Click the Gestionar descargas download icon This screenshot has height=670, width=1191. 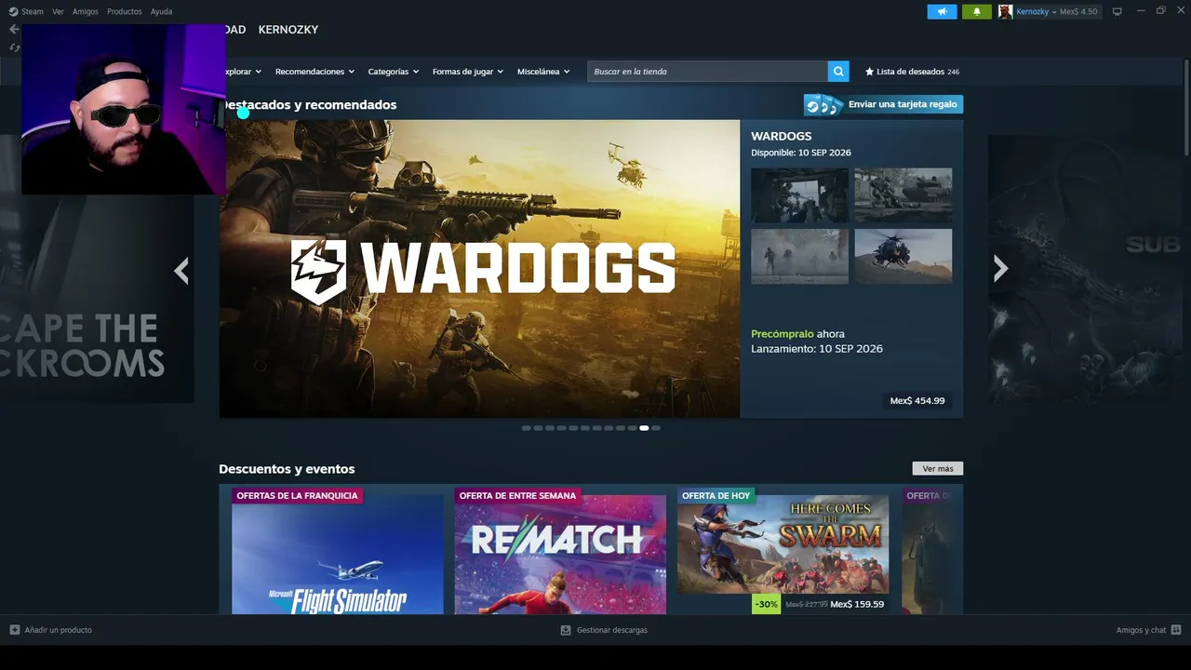click(x=565, y=630)
